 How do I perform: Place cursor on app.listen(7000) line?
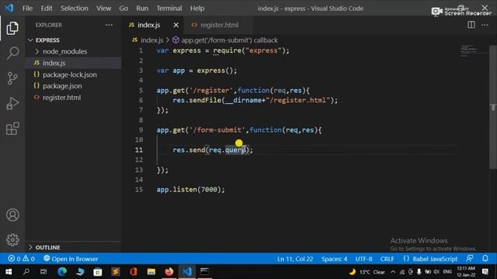tap(190, 189)
